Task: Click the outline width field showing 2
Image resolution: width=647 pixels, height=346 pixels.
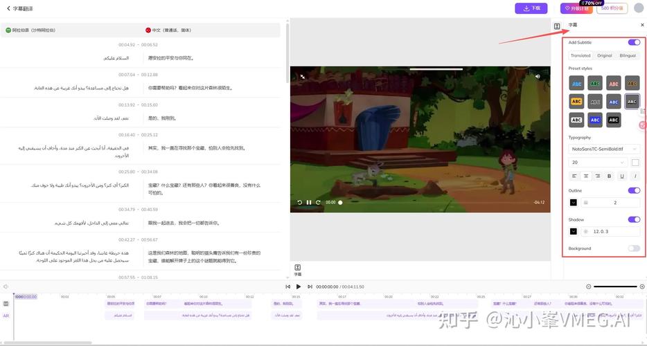Action: [x=610, y=203]
